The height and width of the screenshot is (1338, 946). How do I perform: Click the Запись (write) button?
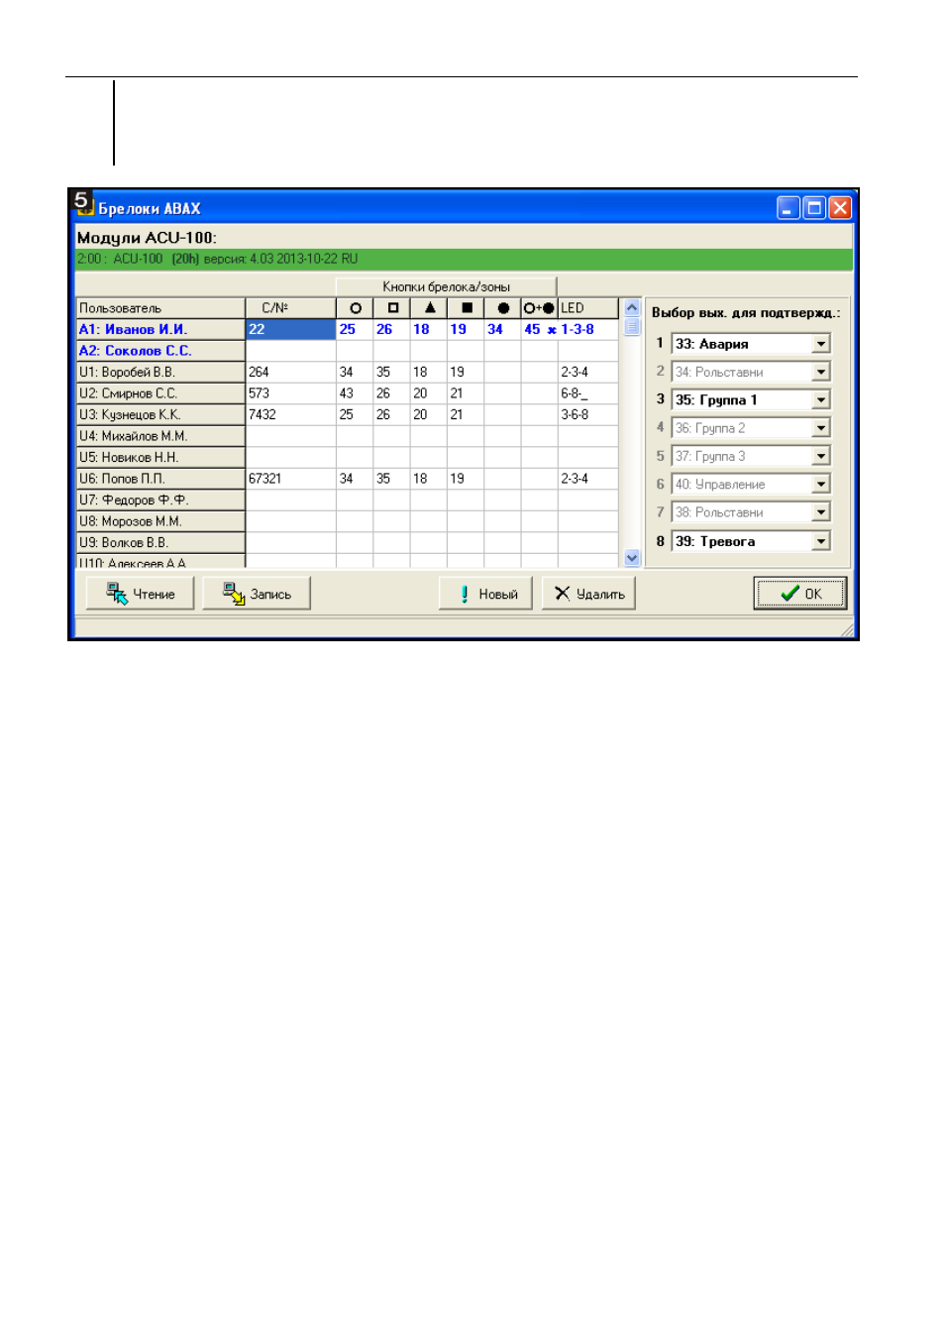click(257, 594)
